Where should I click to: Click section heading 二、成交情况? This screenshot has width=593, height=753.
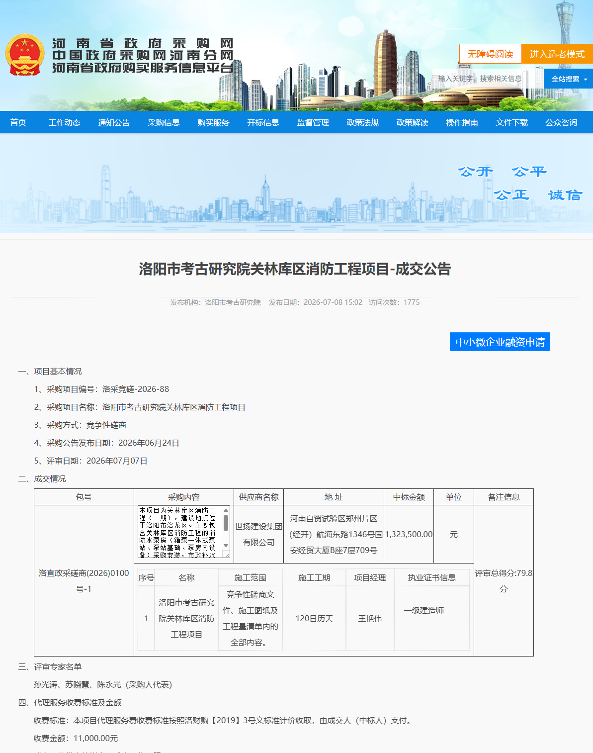click(42, 478)
